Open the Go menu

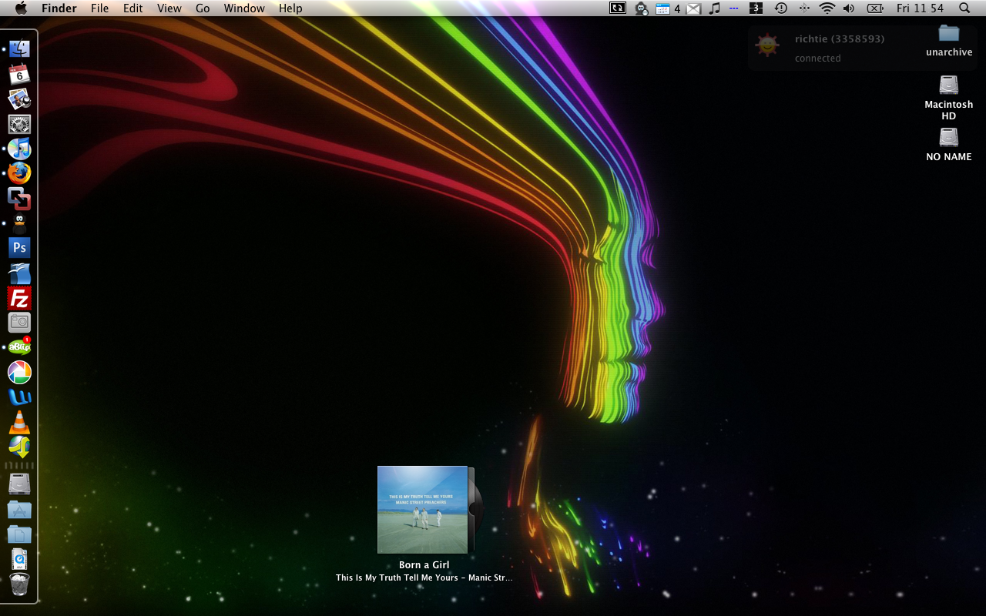[x=203, y=8]
